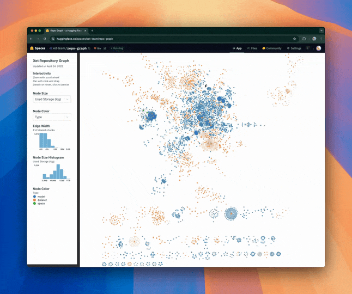352x294 pixels.
Task: Open a new browser tab with plus icon
Action: tap(92, 30)
